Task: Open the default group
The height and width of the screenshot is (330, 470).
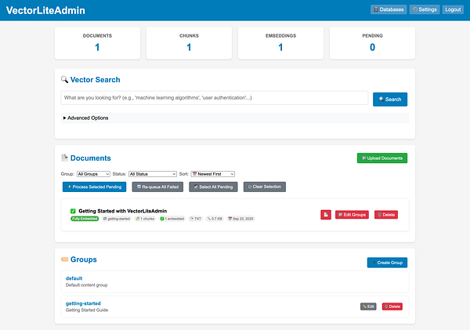Action: tap(74, 278)
